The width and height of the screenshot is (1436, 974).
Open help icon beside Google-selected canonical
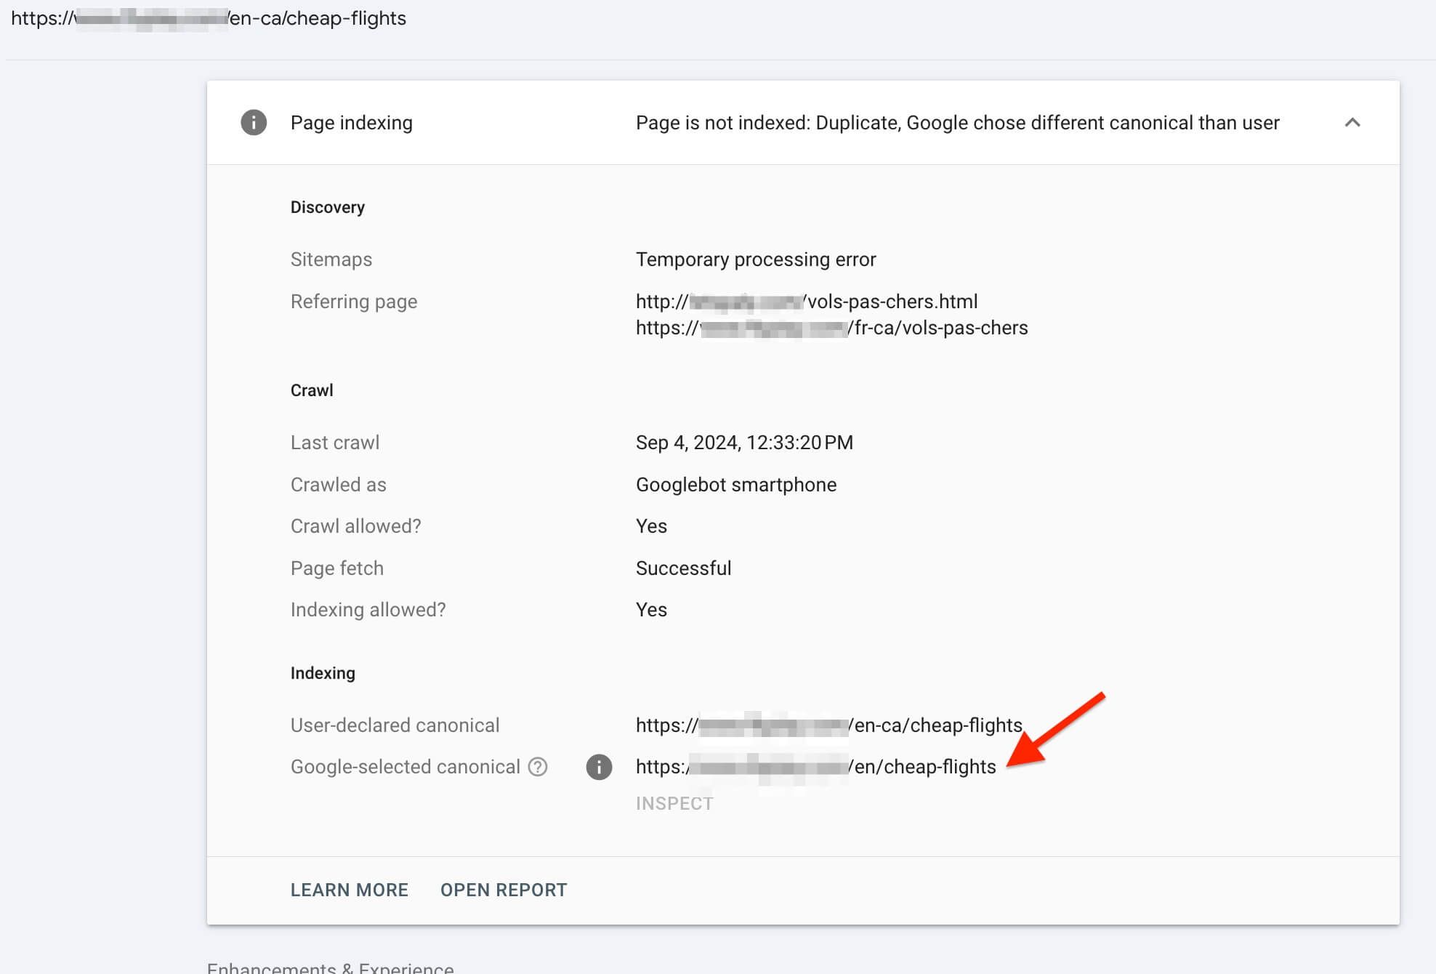pyautogui.click(x=538, y=767)
